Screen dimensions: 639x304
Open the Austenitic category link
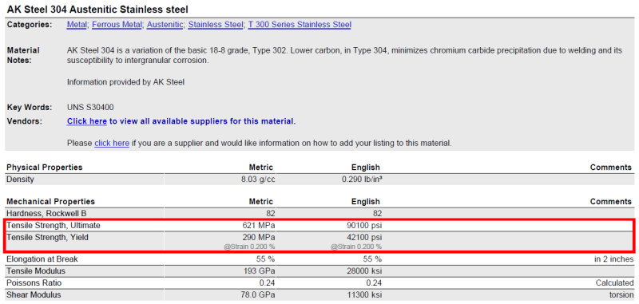point(165,25)
